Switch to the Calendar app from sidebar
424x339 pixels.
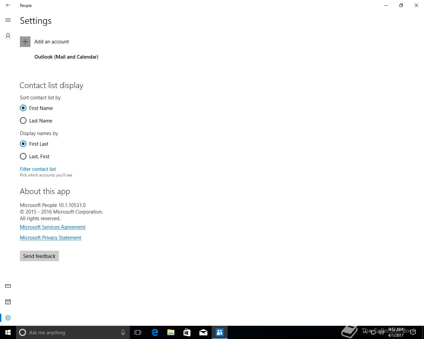(x=8, y=302)
